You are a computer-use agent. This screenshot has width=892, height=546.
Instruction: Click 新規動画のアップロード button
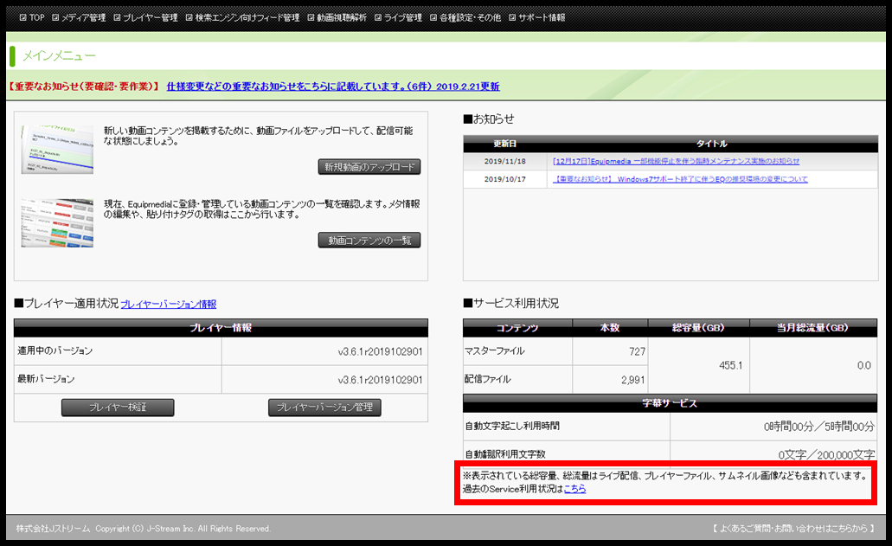(x=369, y=167)
